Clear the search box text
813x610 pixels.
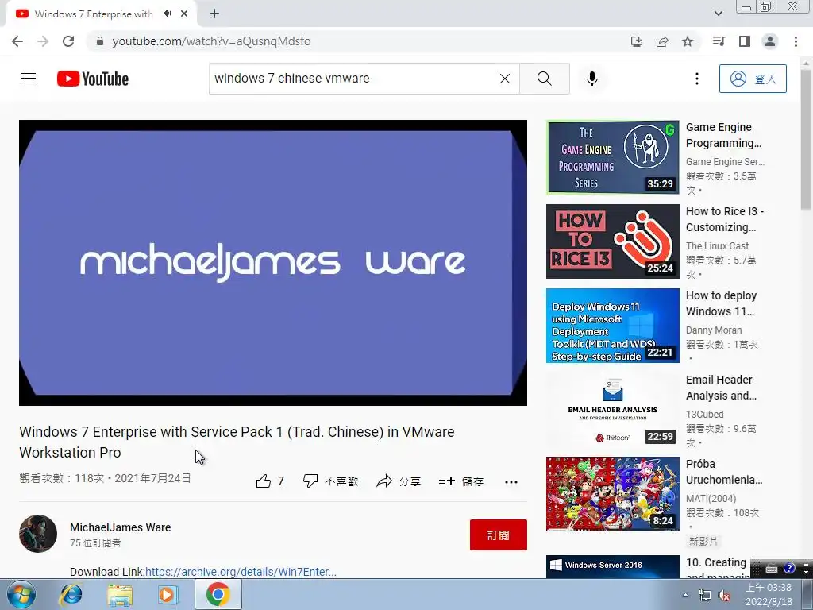504,79
